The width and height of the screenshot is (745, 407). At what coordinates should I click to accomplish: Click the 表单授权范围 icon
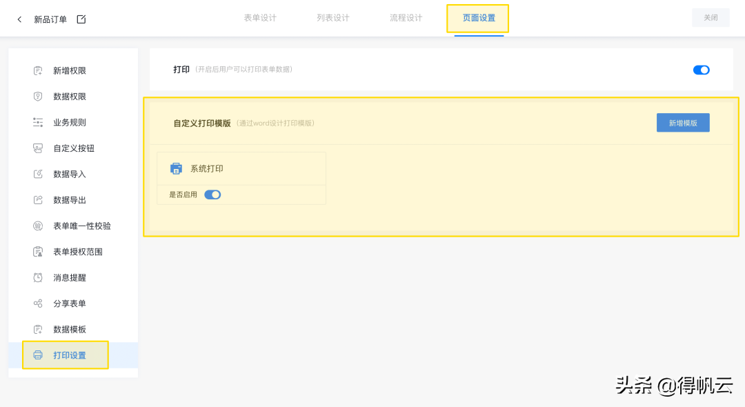(x=38, y=252)
